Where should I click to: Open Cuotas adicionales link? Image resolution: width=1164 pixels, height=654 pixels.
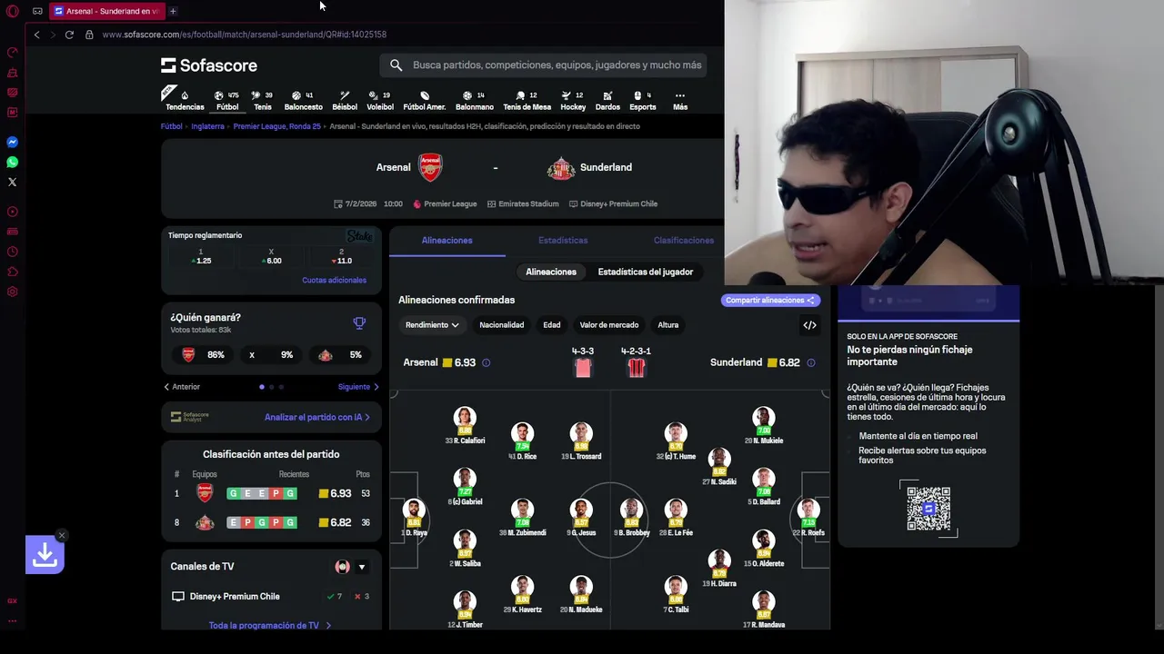pos(334,280)
